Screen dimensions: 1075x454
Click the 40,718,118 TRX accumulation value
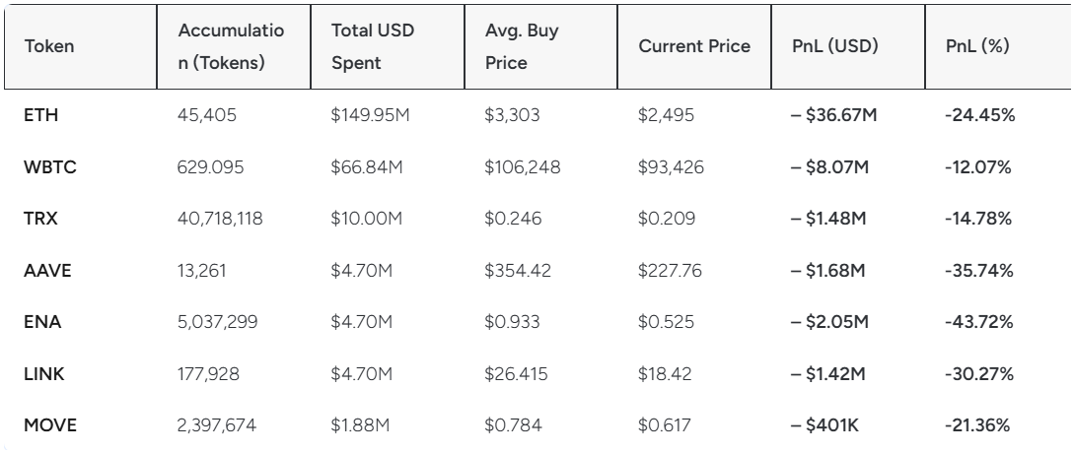click(220, 219)
